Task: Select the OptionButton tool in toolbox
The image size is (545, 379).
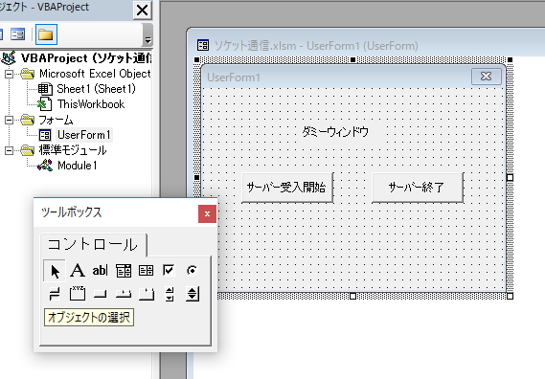Action: [x=192, y=270]
